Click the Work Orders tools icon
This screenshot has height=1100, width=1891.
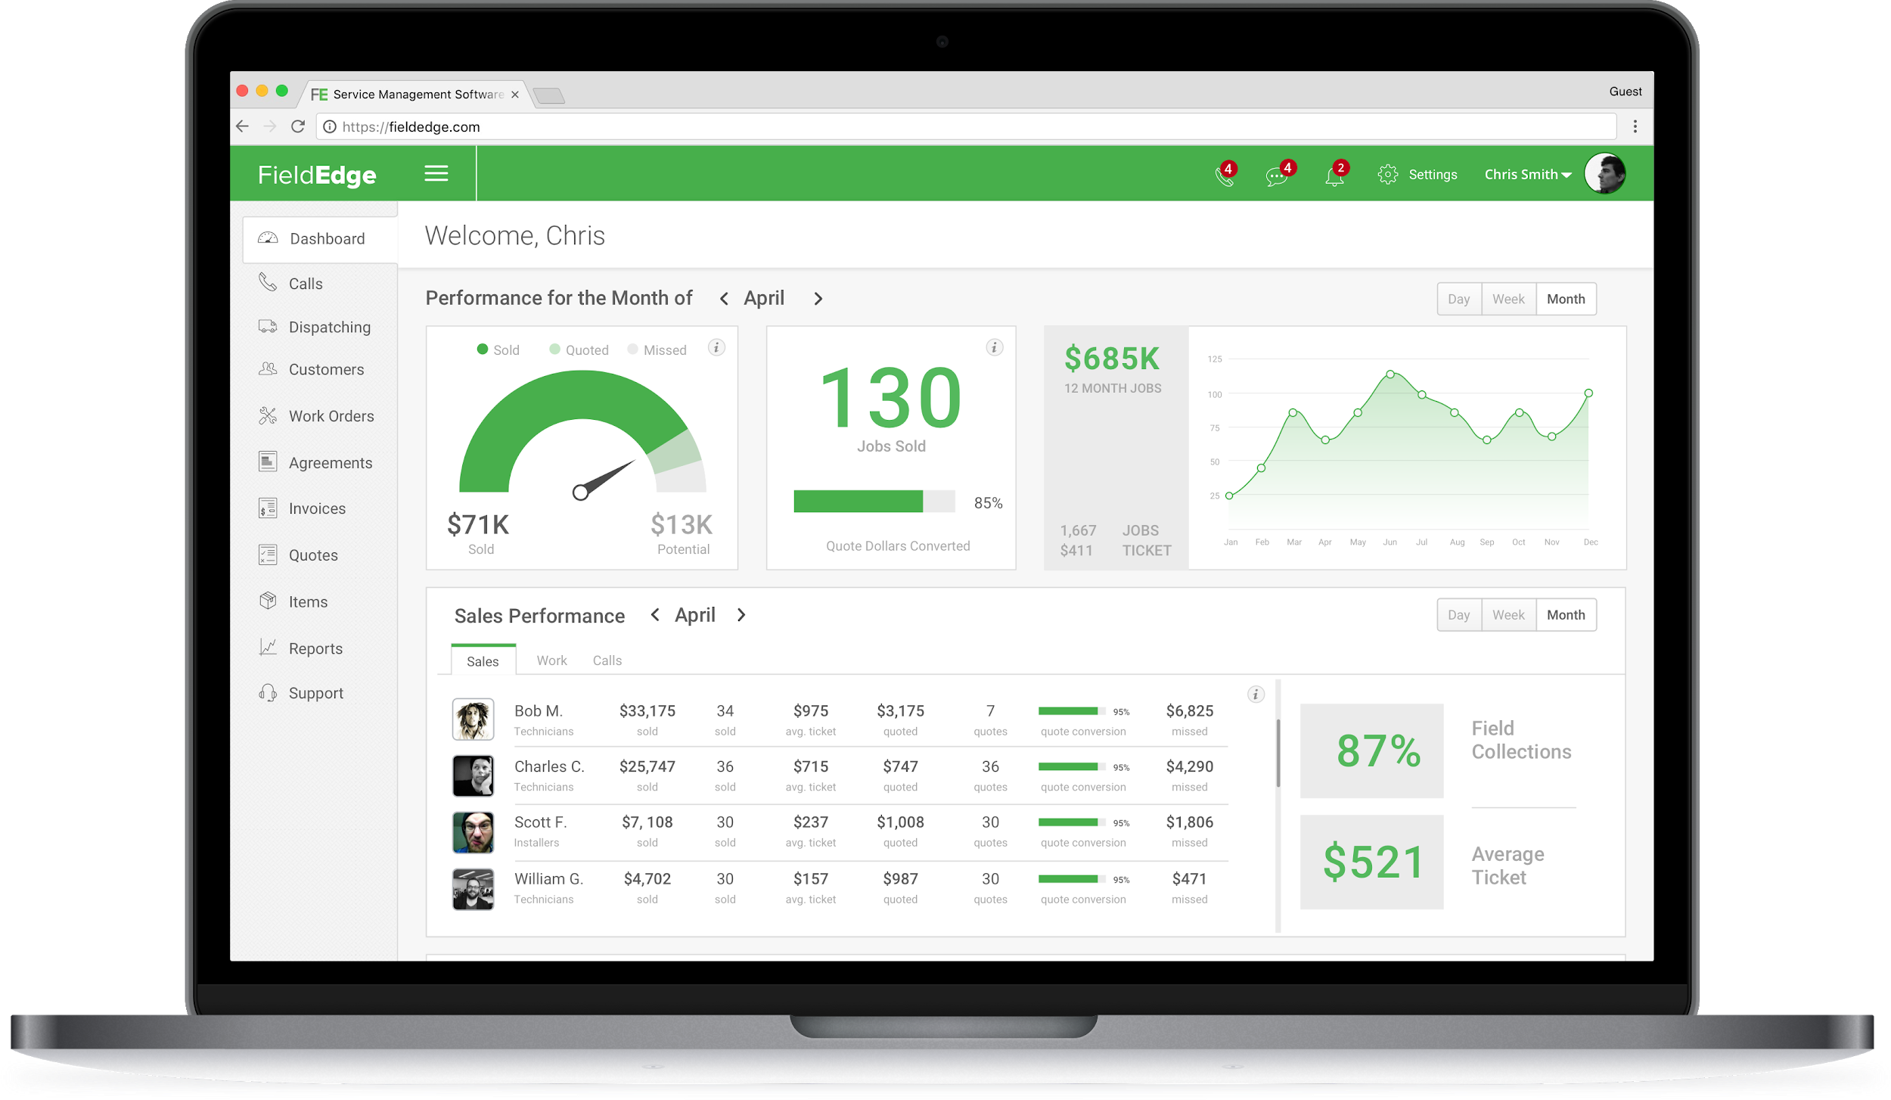pyautogui.click(x=268, y=416)
